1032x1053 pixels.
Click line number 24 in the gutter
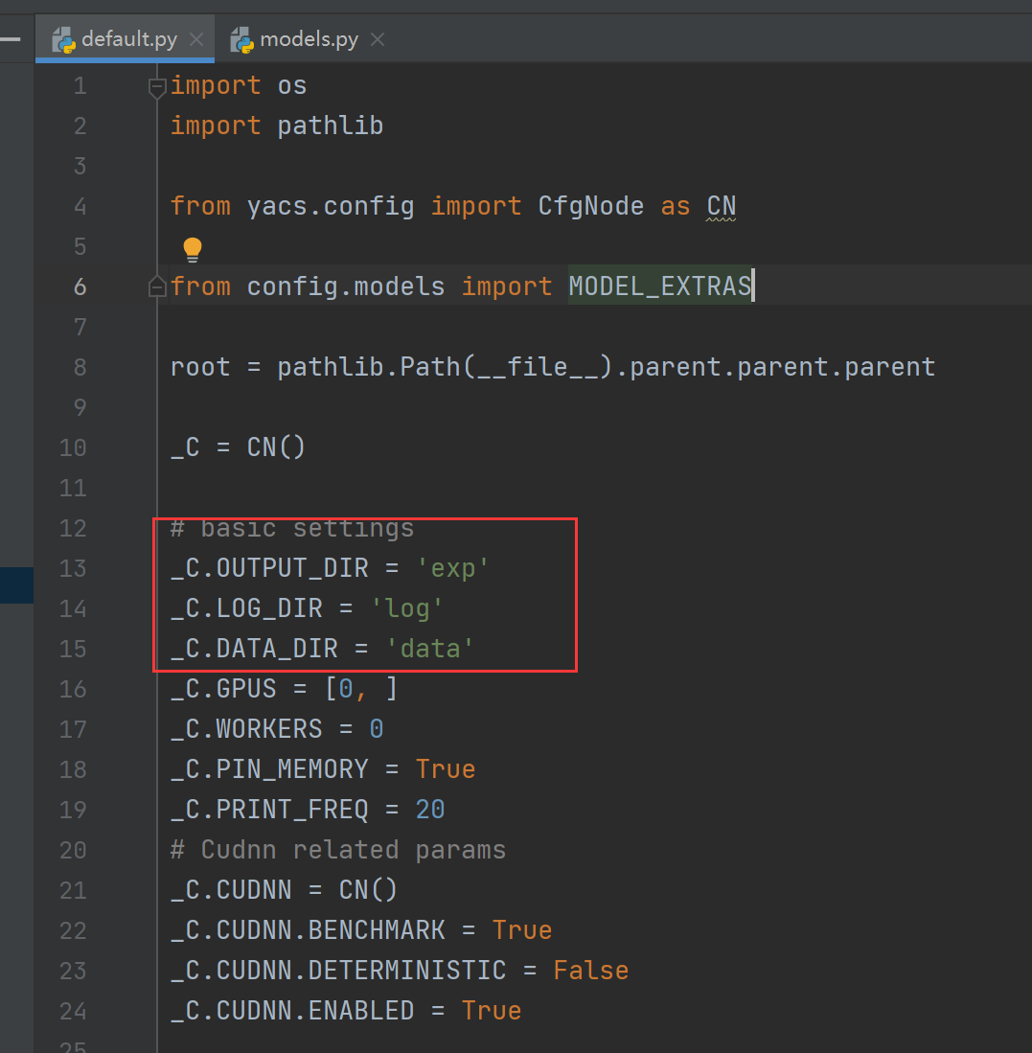73,1012
